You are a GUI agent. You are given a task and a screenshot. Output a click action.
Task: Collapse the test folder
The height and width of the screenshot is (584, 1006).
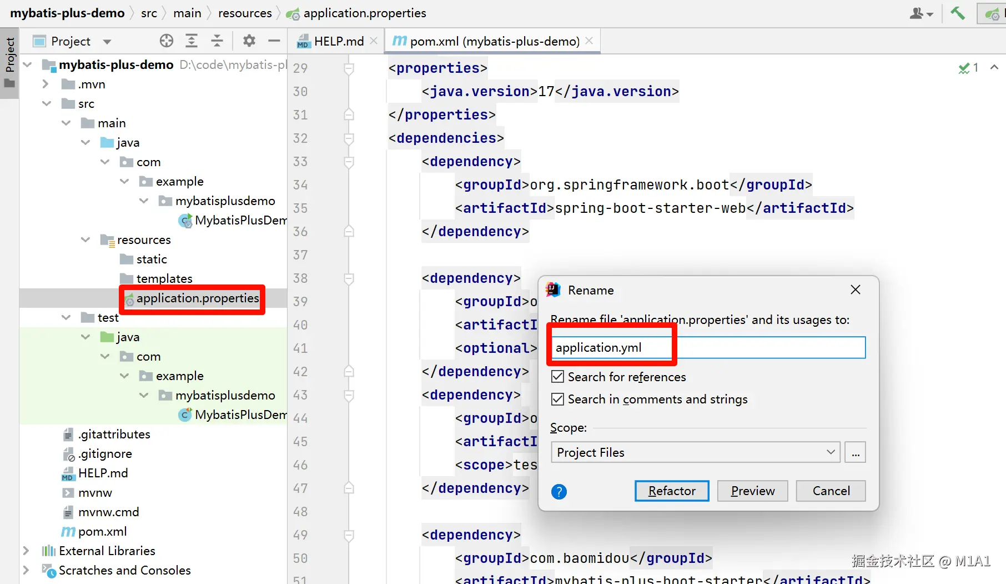tap(66, 317)
